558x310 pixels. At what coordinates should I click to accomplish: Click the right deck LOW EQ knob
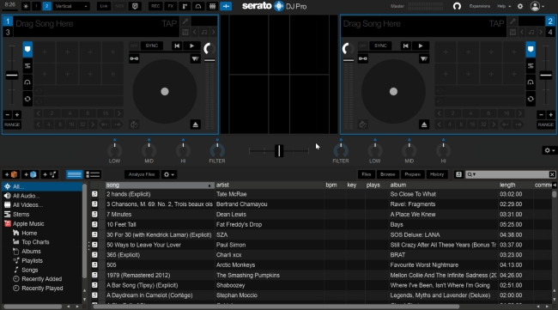pos(375,150)
